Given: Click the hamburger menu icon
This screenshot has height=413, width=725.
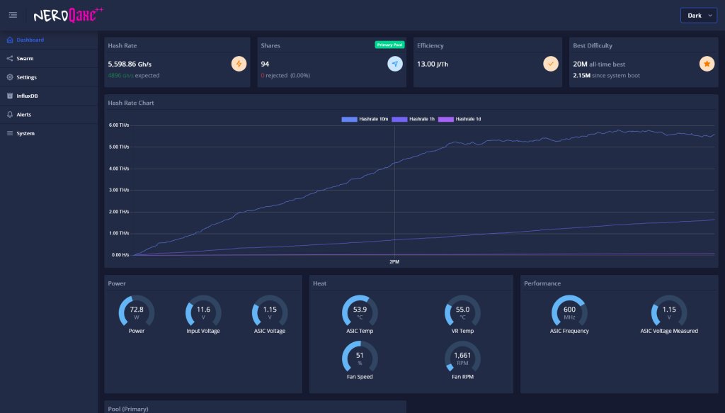Looking at the screenshot, I should pos(13,15).
